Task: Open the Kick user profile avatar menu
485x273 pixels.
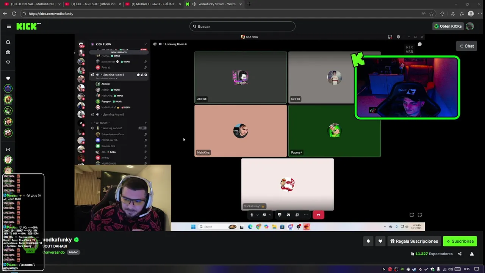Action: (x=470, y=26)
